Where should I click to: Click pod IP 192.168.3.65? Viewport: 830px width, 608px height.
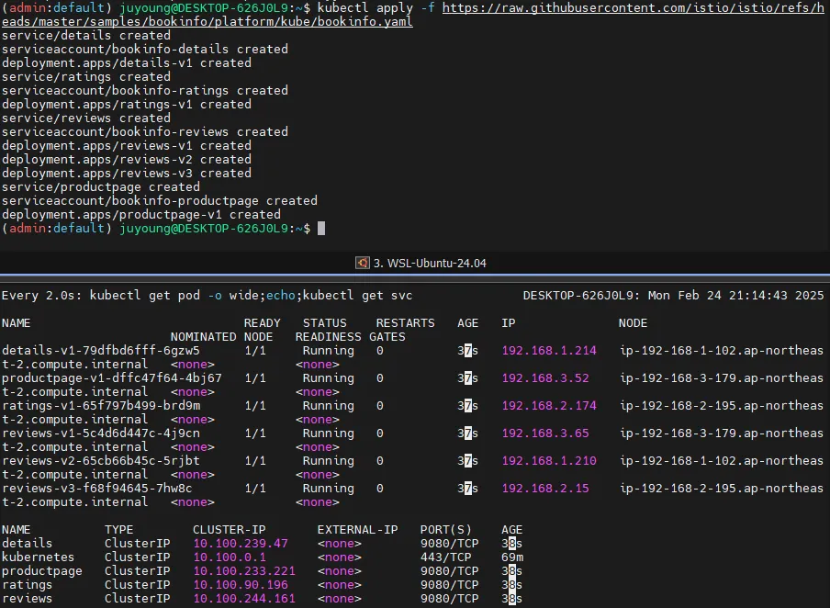pyautogui.click(x=545, y=433)
